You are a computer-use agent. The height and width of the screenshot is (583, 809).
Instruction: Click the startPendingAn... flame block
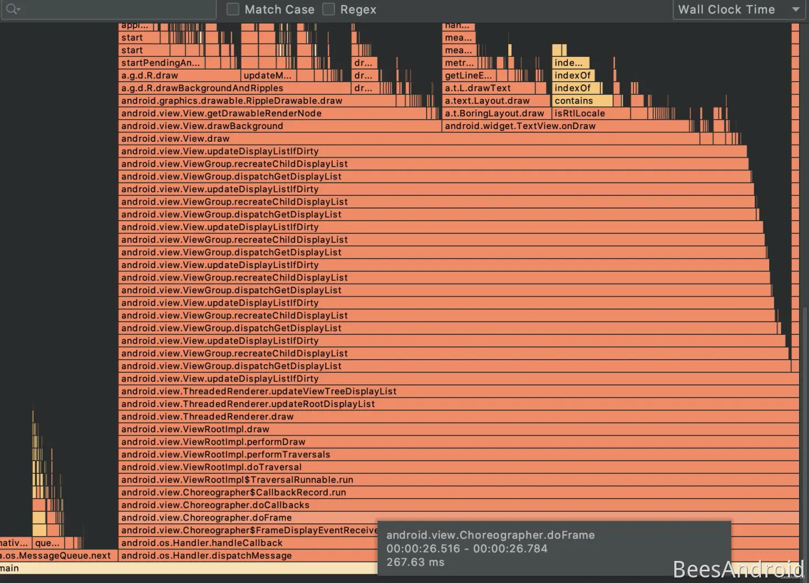pyautogui.click(x=161, y=63)
